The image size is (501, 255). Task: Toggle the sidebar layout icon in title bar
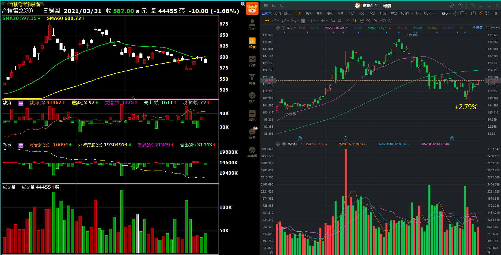(x=266, y=5)
